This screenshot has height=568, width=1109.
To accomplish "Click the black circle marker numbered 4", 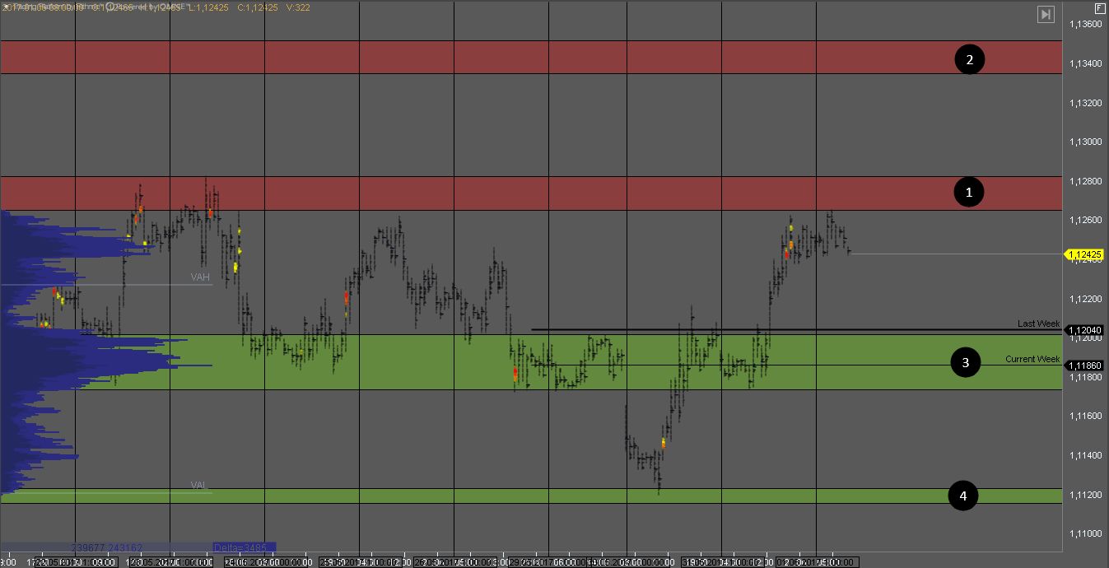I will tap(963, 496).
